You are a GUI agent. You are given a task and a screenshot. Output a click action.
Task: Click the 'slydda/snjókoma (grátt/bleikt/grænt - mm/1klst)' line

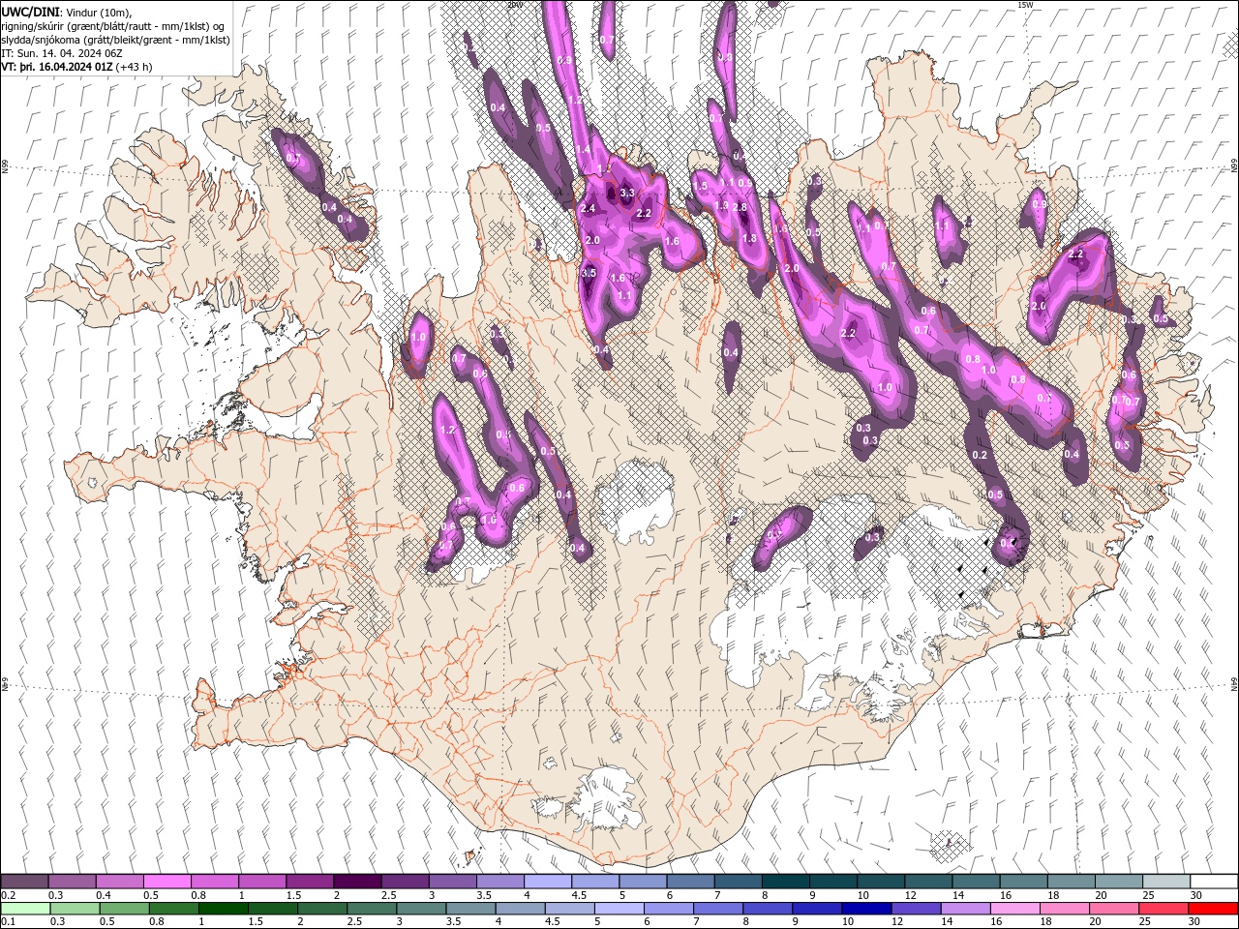(115, 40)
